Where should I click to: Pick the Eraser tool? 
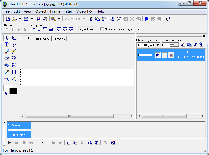pyautogui.click(x=7, y=58)
